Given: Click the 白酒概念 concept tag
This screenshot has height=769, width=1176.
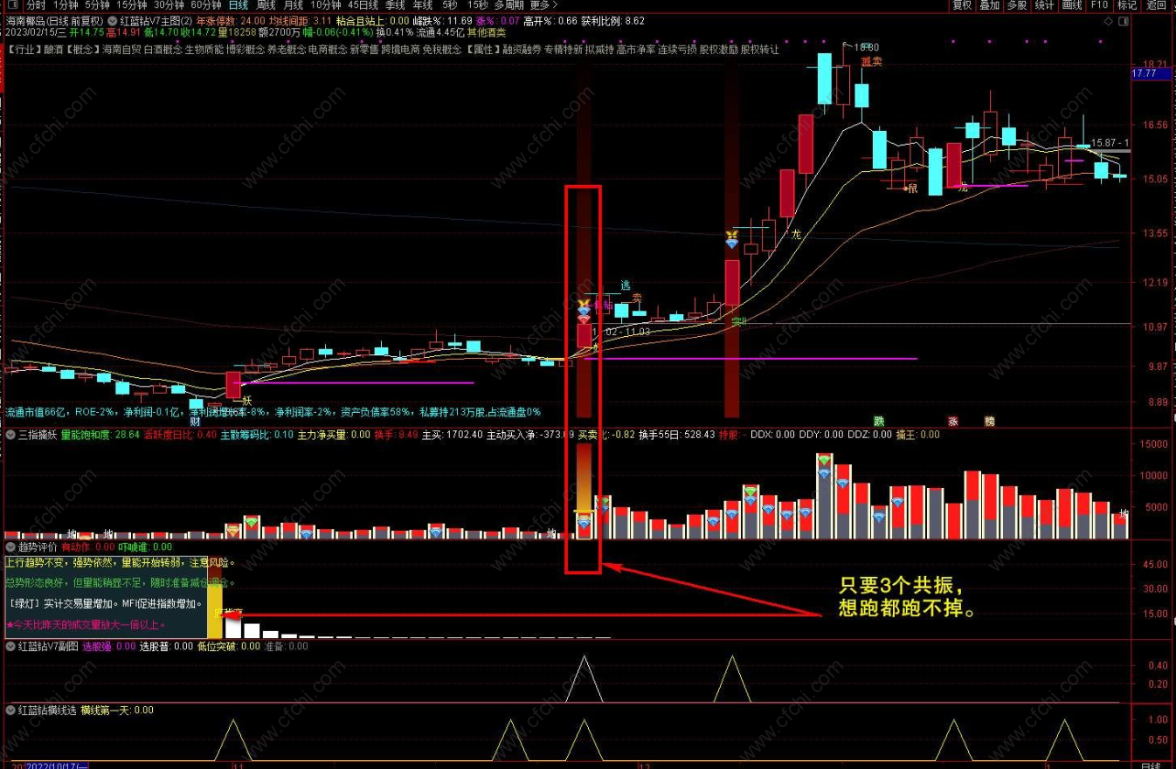Looking at the screenshot, I should point(163,50).
